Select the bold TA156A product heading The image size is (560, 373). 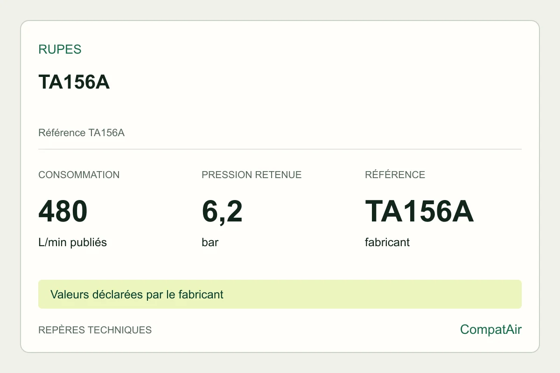(x=74, y=82)
